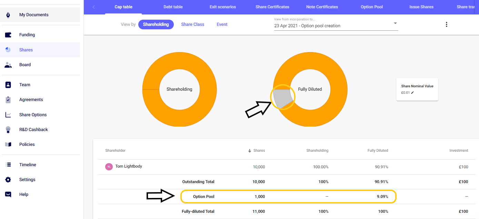The image size is (479, 219).
Task: Switch view to Event
Action: (222, 24)
